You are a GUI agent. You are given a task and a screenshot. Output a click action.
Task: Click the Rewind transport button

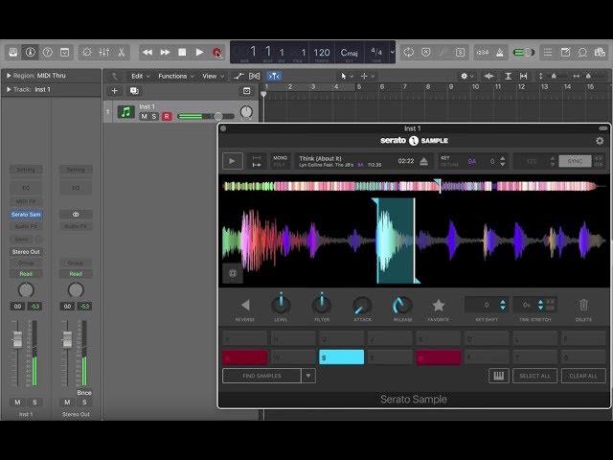148,53
